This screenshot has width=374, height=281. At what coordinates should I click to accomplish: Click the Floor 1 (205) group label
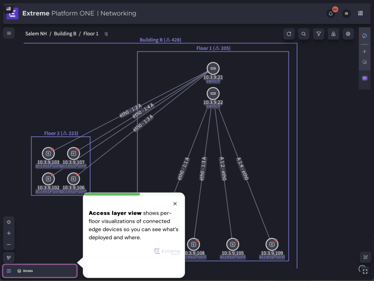[x=213, y=48]
